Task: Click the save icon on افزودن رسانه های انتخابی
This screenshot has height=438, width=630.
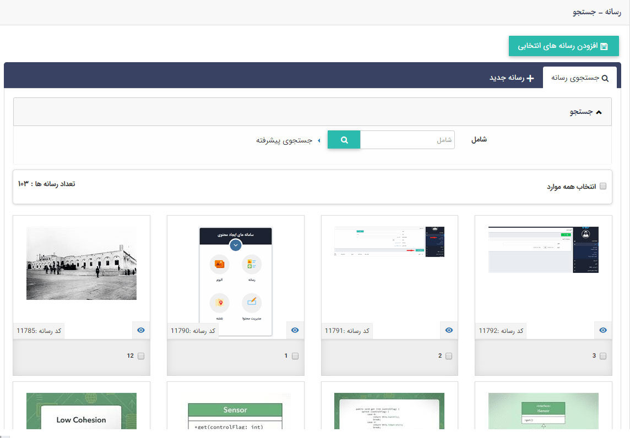Action: click(604, 47)
